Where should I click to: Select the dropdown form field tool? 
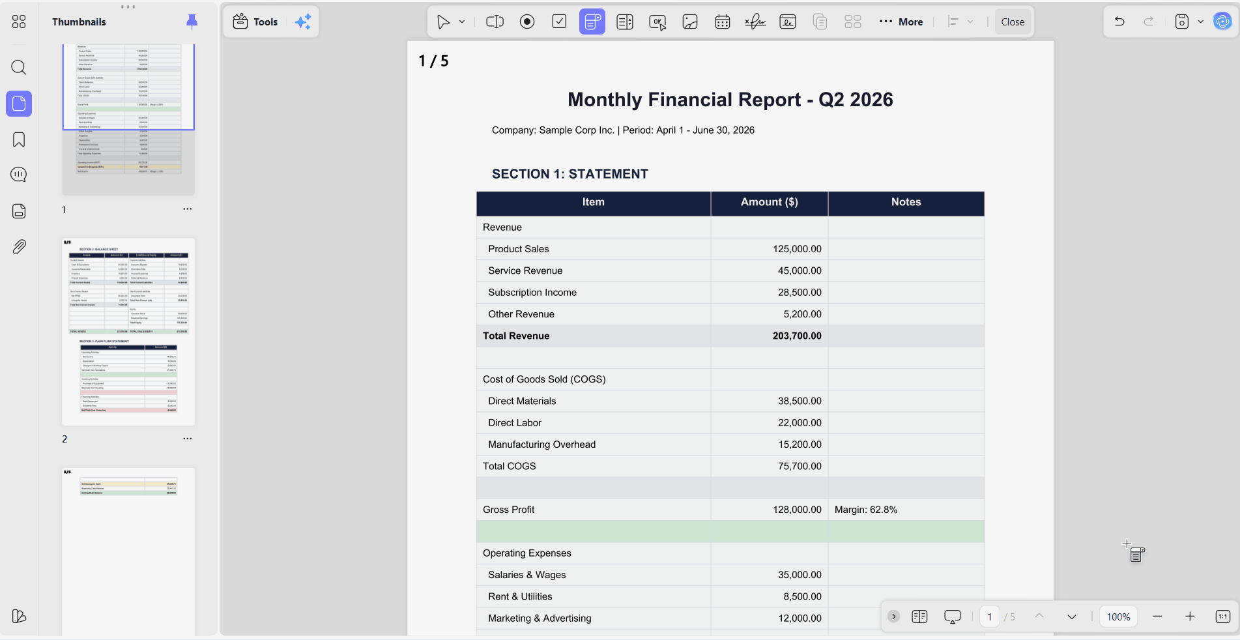pos(592,22)
